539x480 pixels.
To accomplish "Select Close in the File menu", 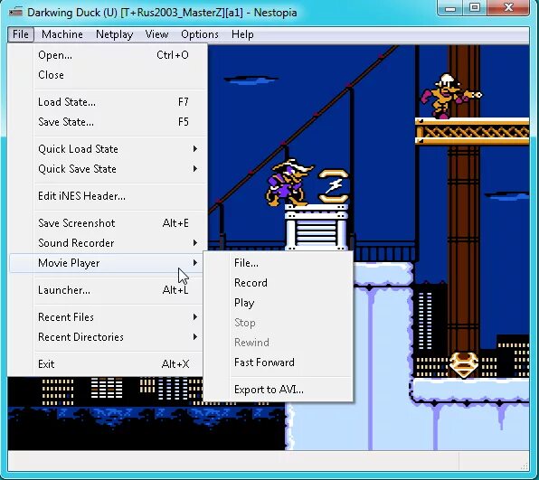I will click(x=109, y=75).
